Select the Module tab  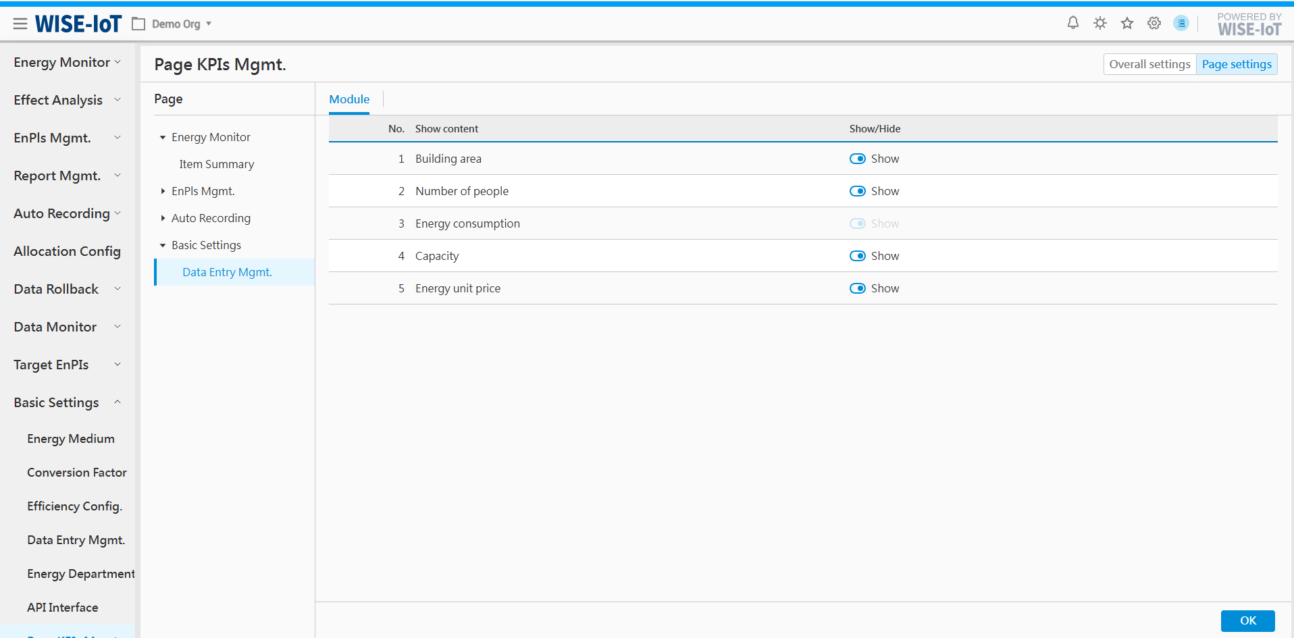click(x=349, y=99)
